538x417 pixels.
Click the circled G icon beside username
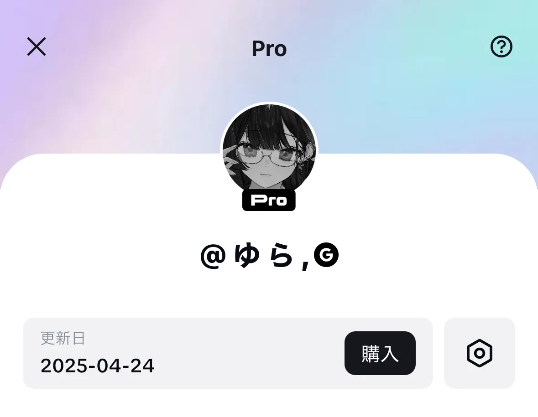[x=326, y=255]
